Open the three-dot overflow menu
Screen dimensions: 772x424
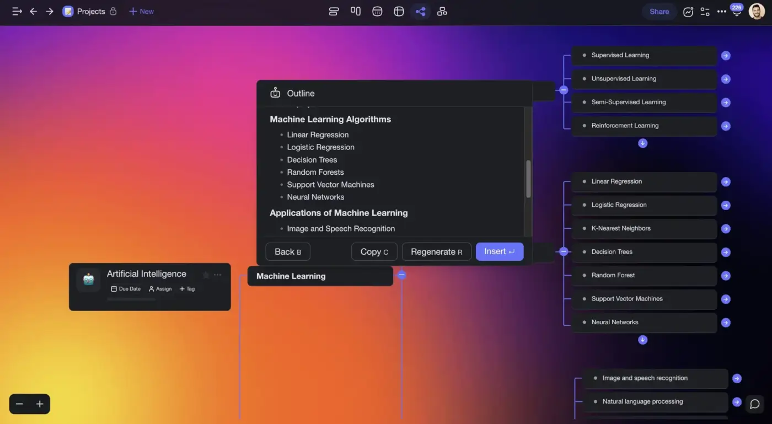tap(721, 11)
